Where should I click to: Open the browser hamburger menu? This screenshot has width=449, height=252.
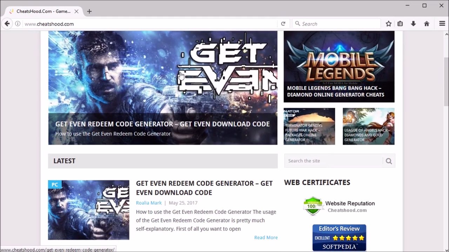pos(442,24)
